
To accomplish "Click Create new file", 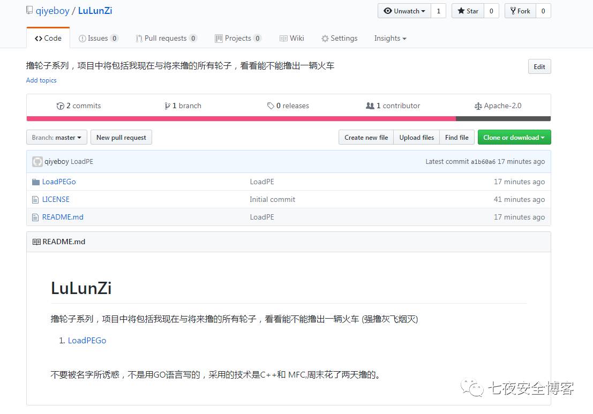I will tap(366, 137).
